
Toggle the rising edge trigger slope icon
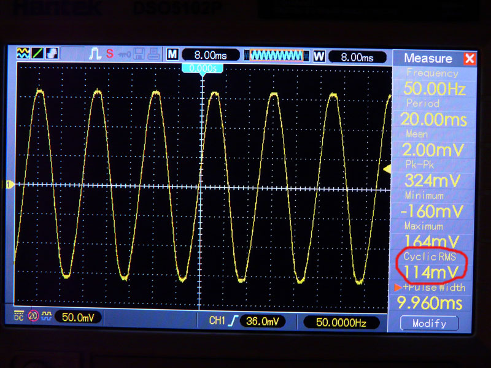pyautogui.click(x=232, y=321)
